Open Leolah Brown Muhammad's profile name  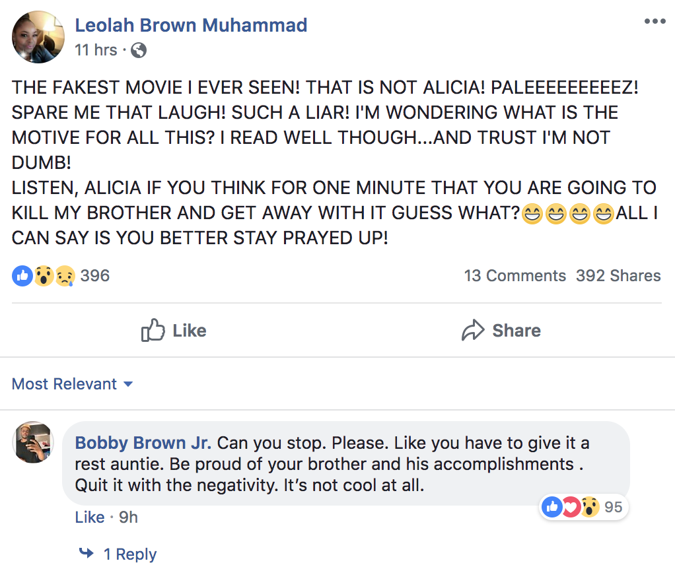[x=191, y=25]
